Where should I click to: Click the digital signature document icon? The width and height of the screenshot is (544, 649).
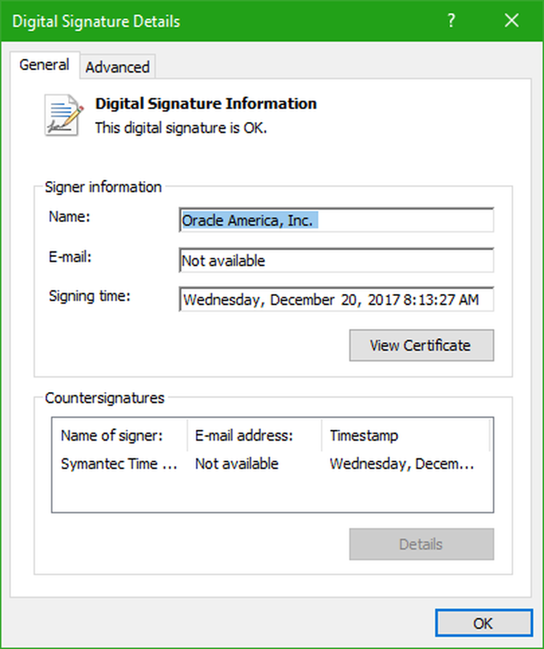pyautogui.click(x=64, y=115)
